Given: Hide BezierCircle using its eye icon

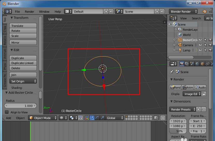Looking at the screenshot, I should (200, 40).
